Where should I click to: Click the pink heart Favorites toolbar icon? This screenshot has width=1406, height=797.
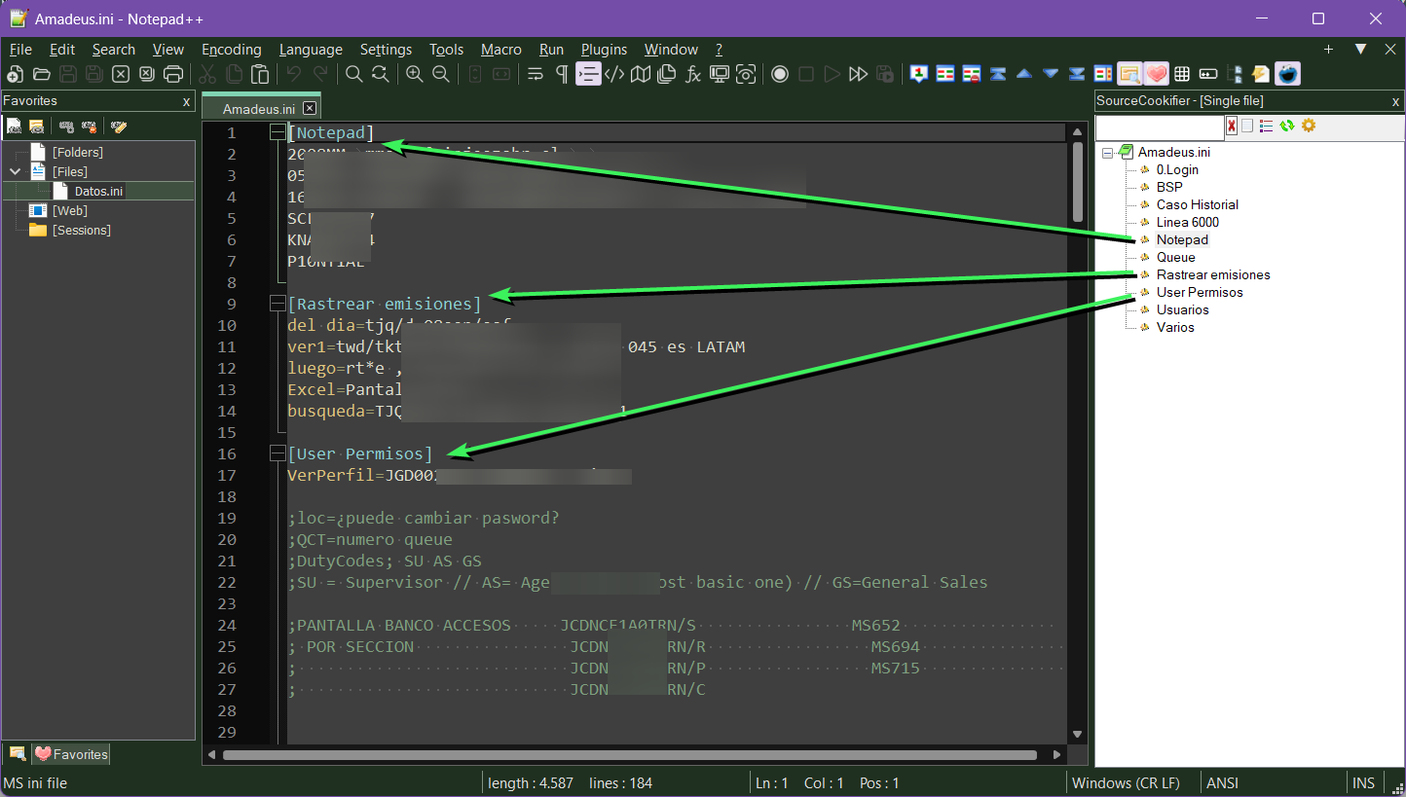(1156, 74)
